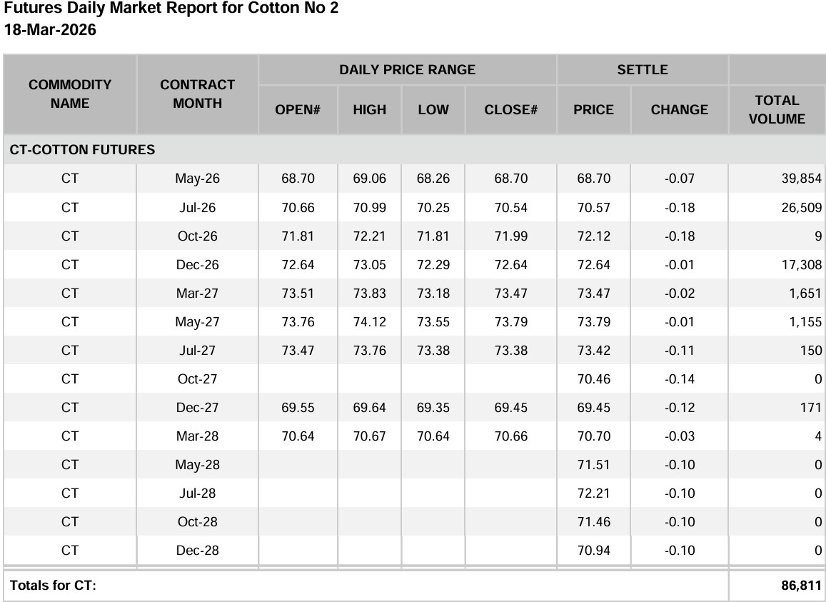Click the CT total volume 86,811
The height and width of the screenshot is (602, 826).
(801, 586)
